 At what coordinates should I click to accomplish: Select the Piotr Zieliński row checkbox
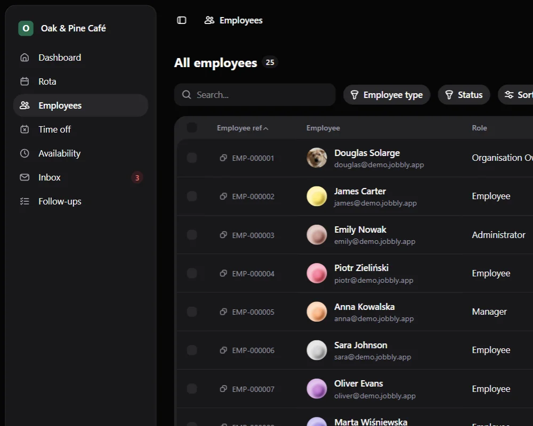click(x=192, y=273)
